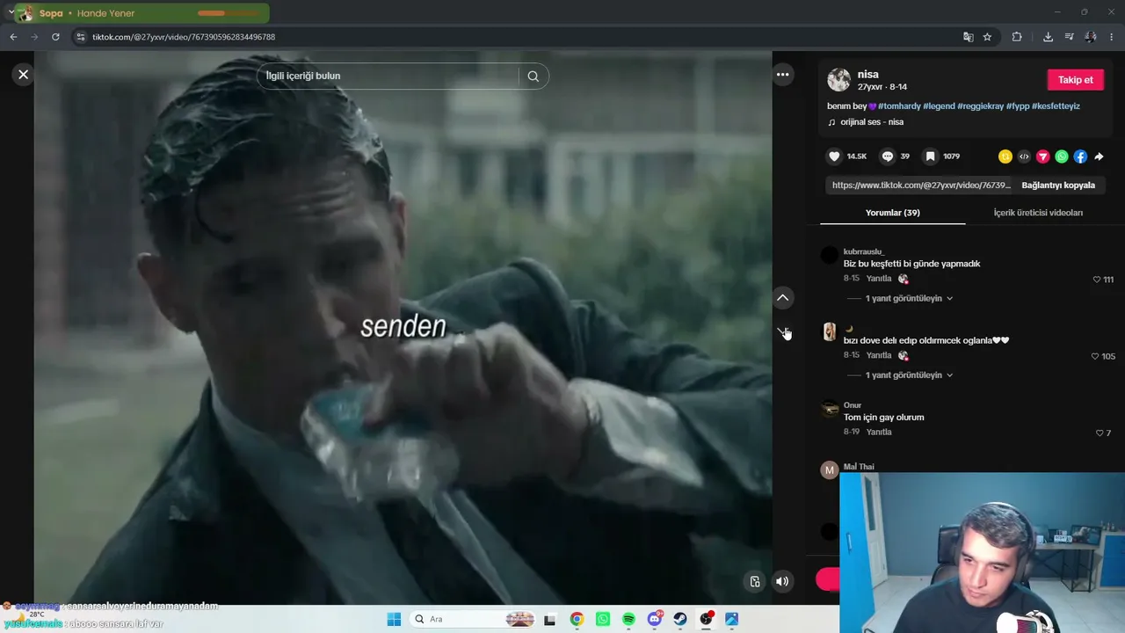1125x633 pixels.
Task: Like the video with the heart icon
Action: click(x=834, y=156)
